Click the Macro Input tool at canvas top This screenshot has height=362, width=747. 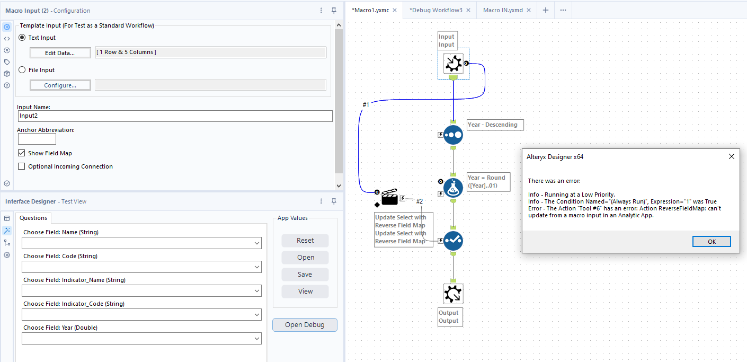click(x=453, y=64)
